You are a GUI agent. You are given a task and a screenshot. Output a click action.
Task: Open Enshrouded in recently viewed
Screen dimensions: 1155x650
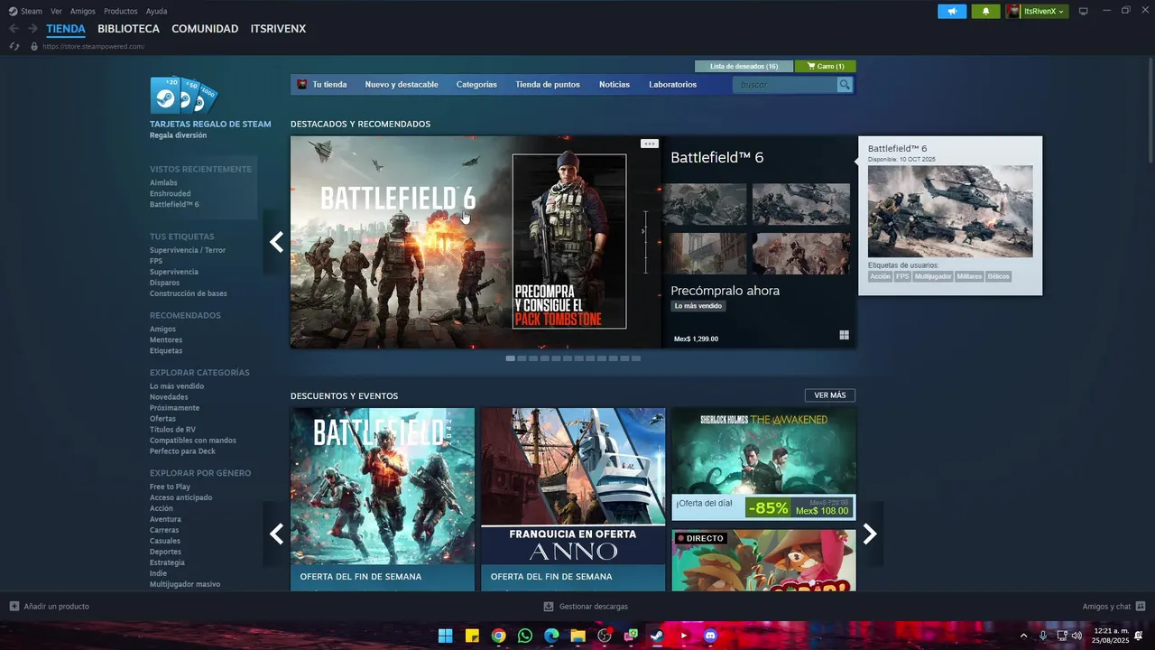171,193
